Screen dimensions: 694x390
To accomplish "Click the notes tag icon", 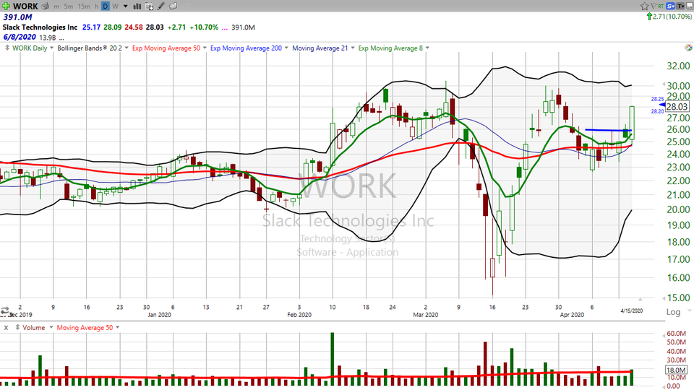I will (173, 6).
